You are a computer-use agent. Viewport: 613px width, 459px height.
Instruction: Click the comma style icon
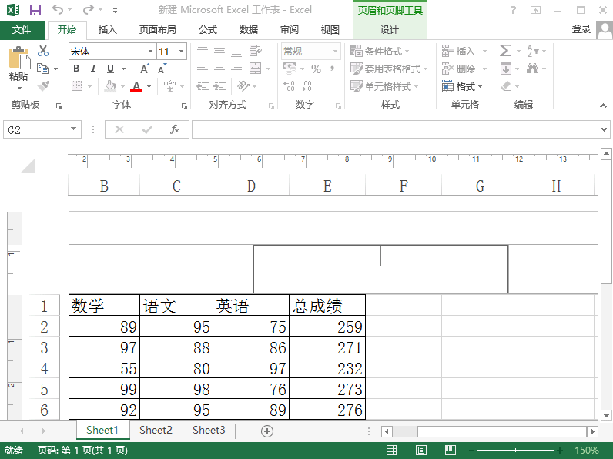pyautogui.click(x=333, y=69)
